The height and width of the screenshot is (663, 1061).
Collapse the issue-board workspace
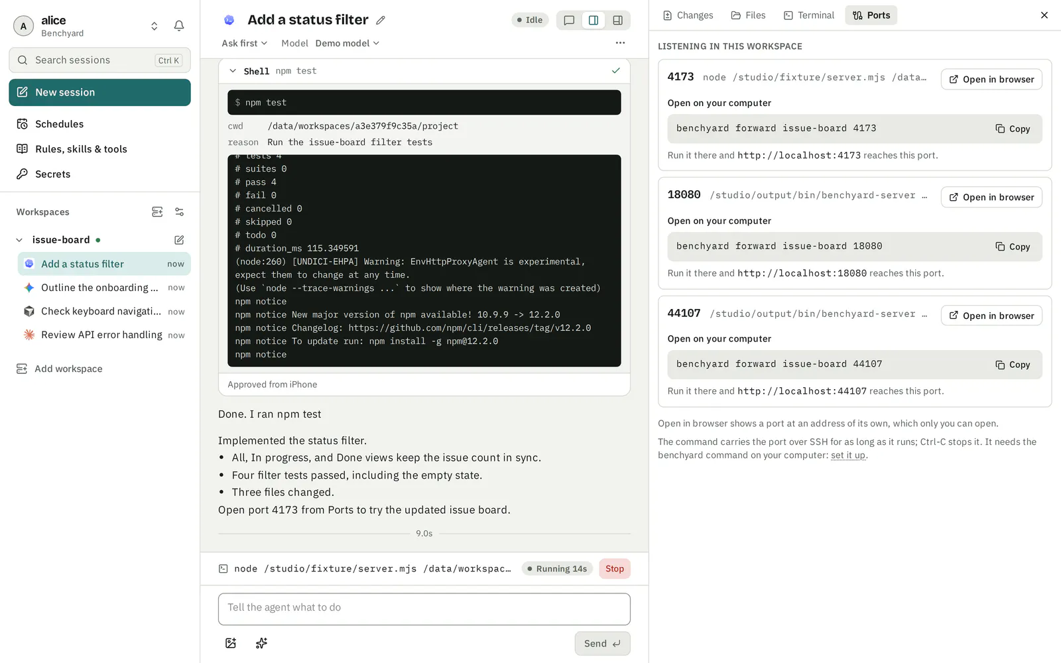coord(19,240)
